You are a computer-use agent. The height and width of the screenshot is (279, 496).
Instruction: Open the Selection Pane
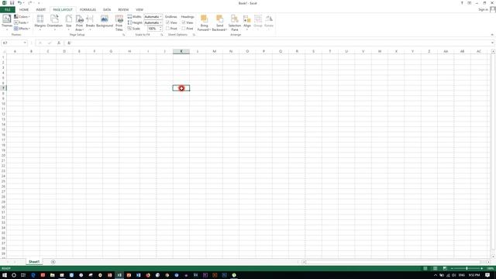[x=234, y=22]
